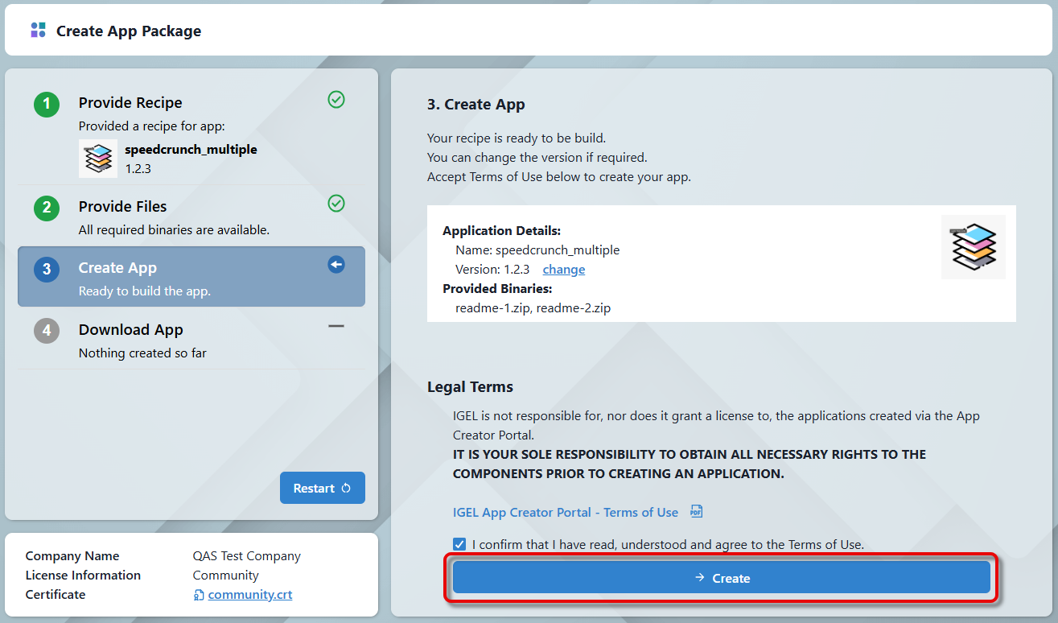The image size is (1058, 623).
Task: Click the 'Name: speedcrunch_multiple' line
Action: (537, 250)
